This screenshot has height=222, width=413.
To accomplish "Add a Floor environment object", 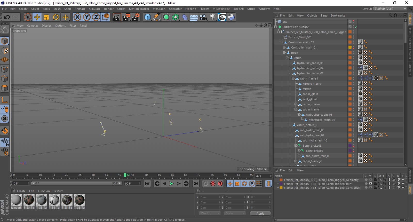I will click(x=194, y=17).
